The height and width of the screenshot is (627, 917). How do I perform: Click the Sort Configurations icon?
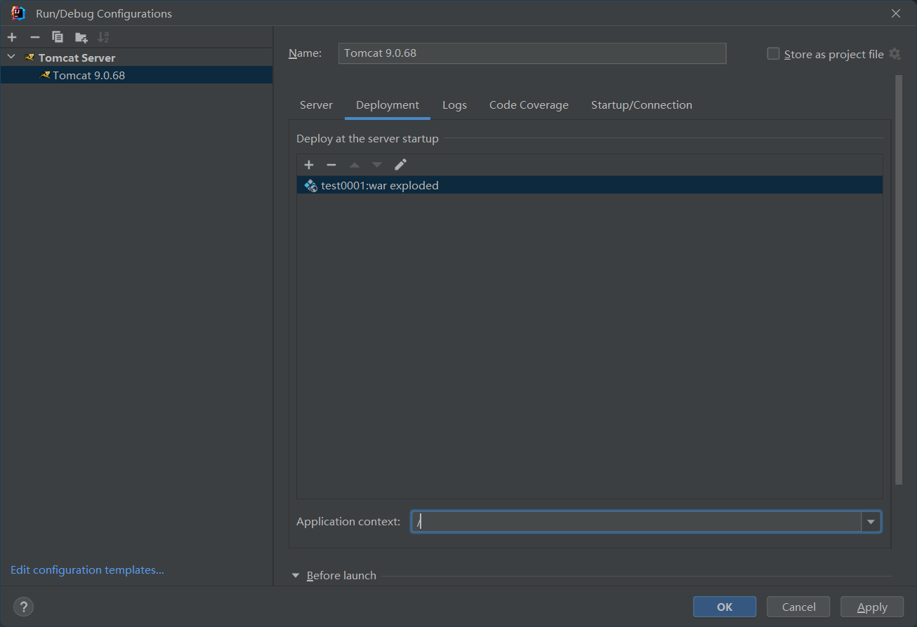pos(104,37)
